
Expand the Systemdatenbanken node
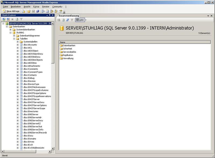click(x=10, y=30)
